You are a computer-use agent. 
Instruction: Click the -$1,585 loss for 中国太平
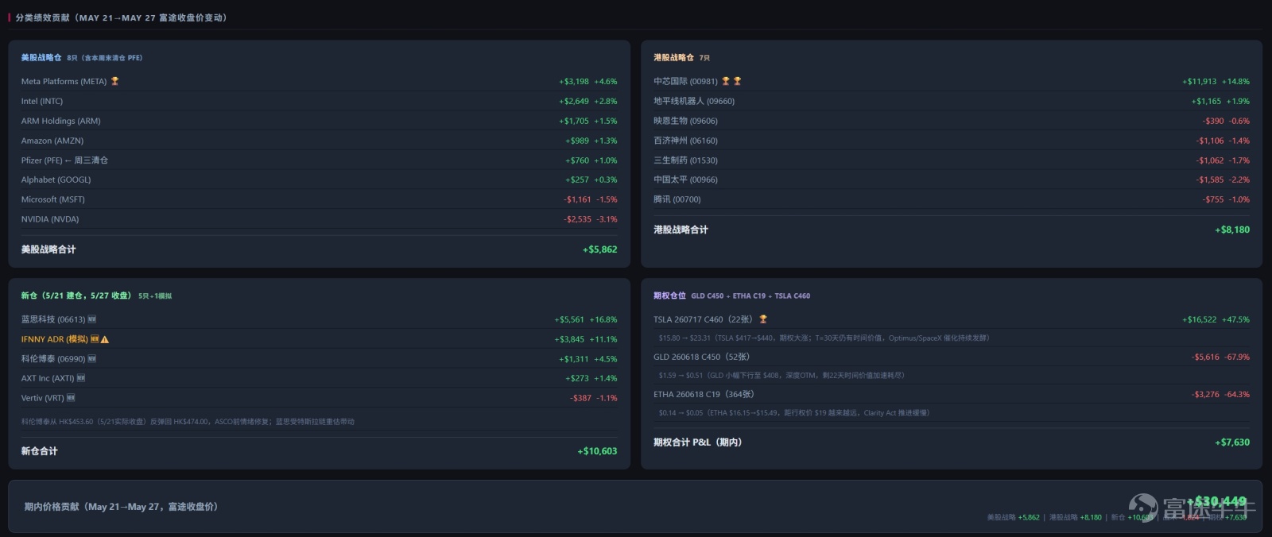pos(1210,180)
